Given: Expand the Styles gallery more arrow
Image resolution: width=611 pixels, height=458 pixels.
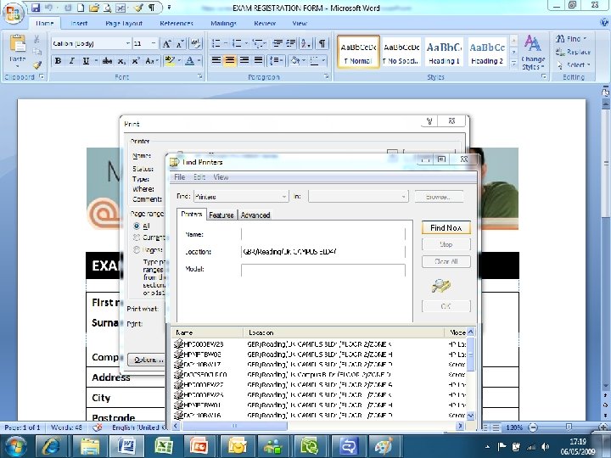Looking at the screenshot, I should (x=513, y=64).
